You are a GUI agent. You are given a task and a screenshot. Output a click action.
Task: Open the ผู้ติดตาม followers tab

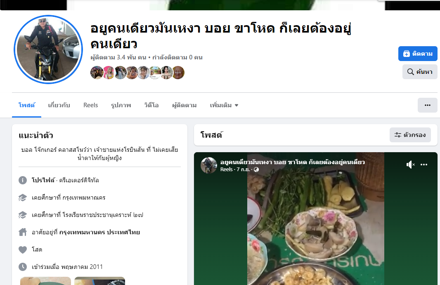(x=184, y=105)
